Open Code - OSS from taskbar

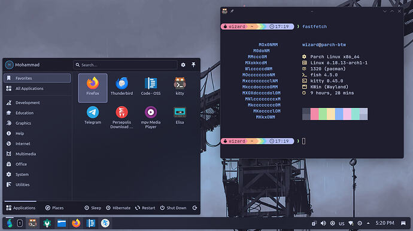(x=90, y=223)
